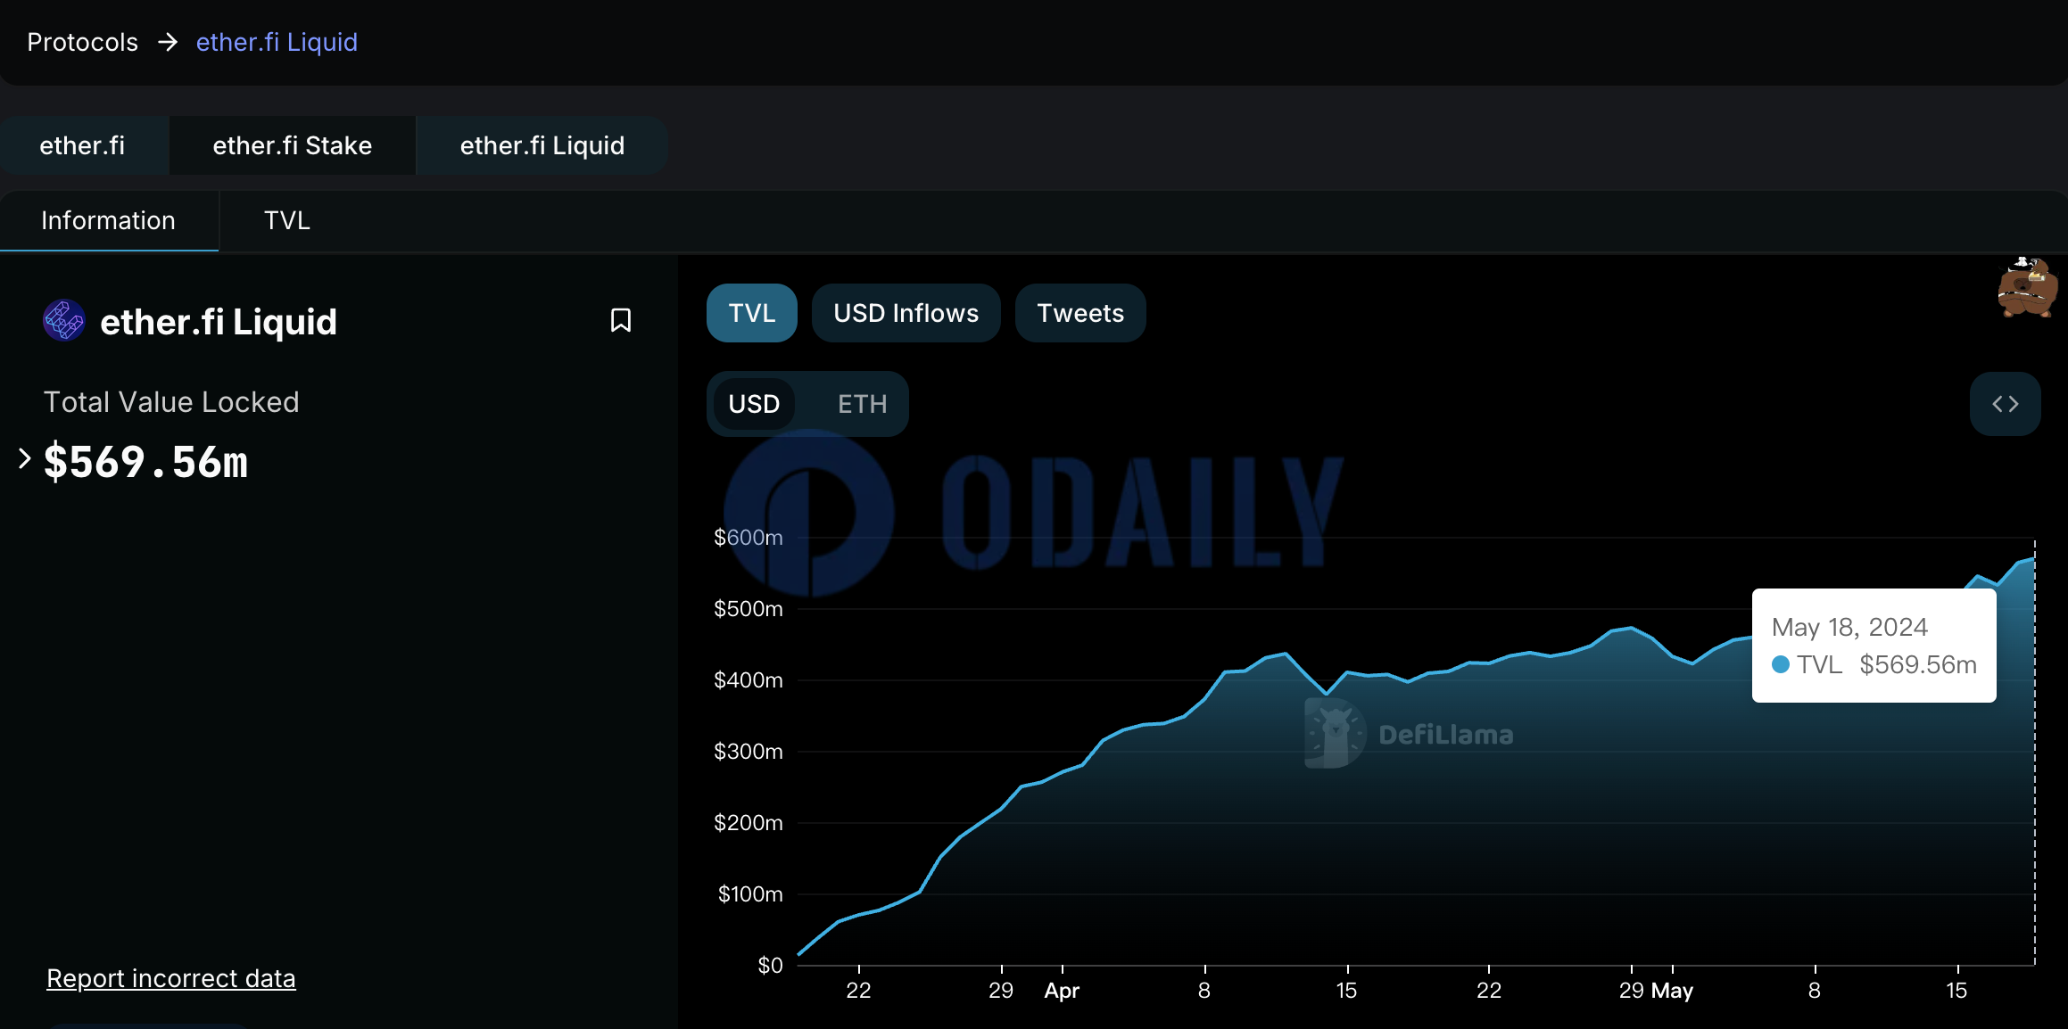Expand the chart embed options
Image resolution: width=2068 pixels, height=1029 pixels.
2010,403
